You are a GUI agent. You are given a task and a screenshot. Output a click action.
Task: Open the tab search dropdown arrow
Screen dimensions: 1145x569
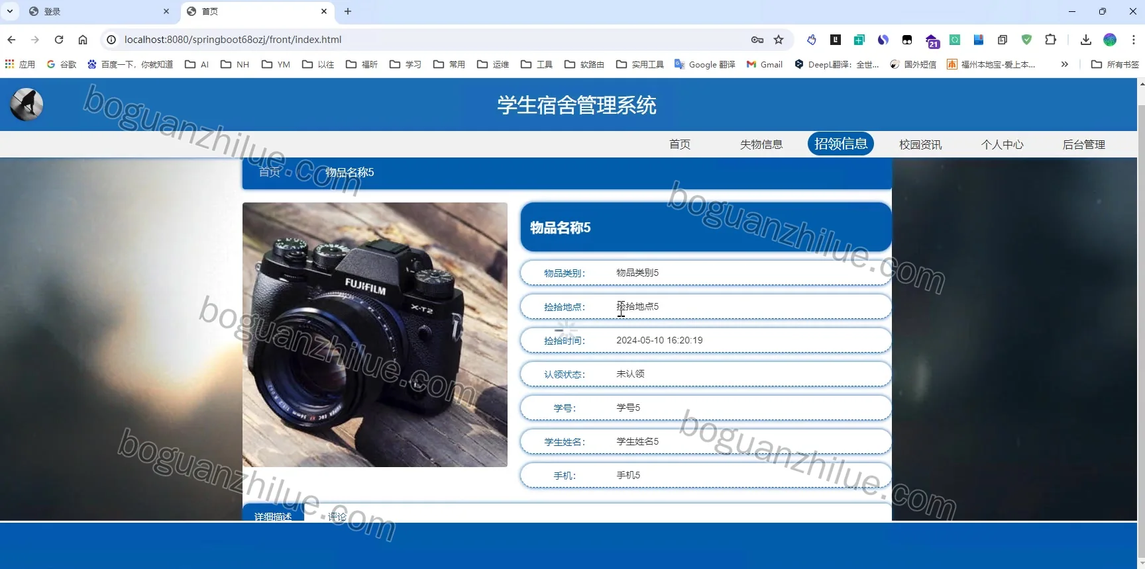[x=10, y=11]
